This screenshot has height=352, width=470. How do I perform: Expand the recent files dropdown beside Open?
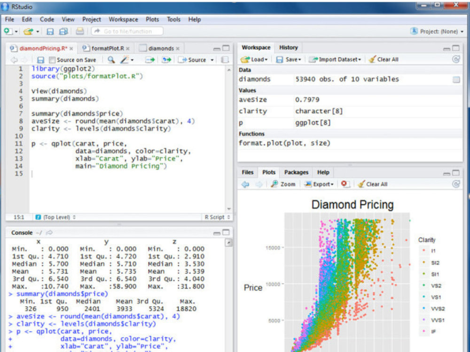[x=38, y=31]
